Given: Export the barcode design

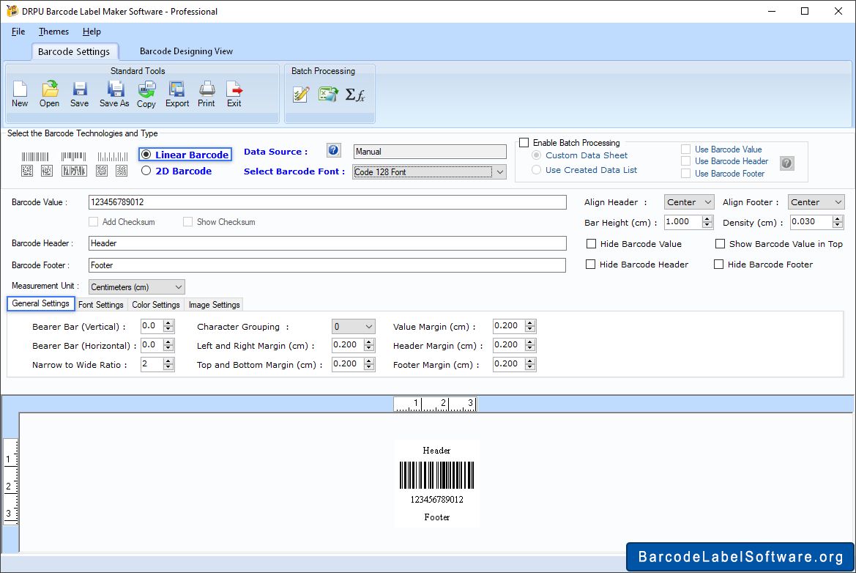Looking at the screenshot, I should click(176, 94).
